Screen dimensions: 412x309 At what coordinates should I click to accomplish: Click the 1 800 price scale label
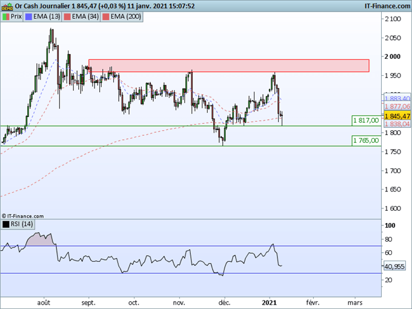tap(393, 133)
